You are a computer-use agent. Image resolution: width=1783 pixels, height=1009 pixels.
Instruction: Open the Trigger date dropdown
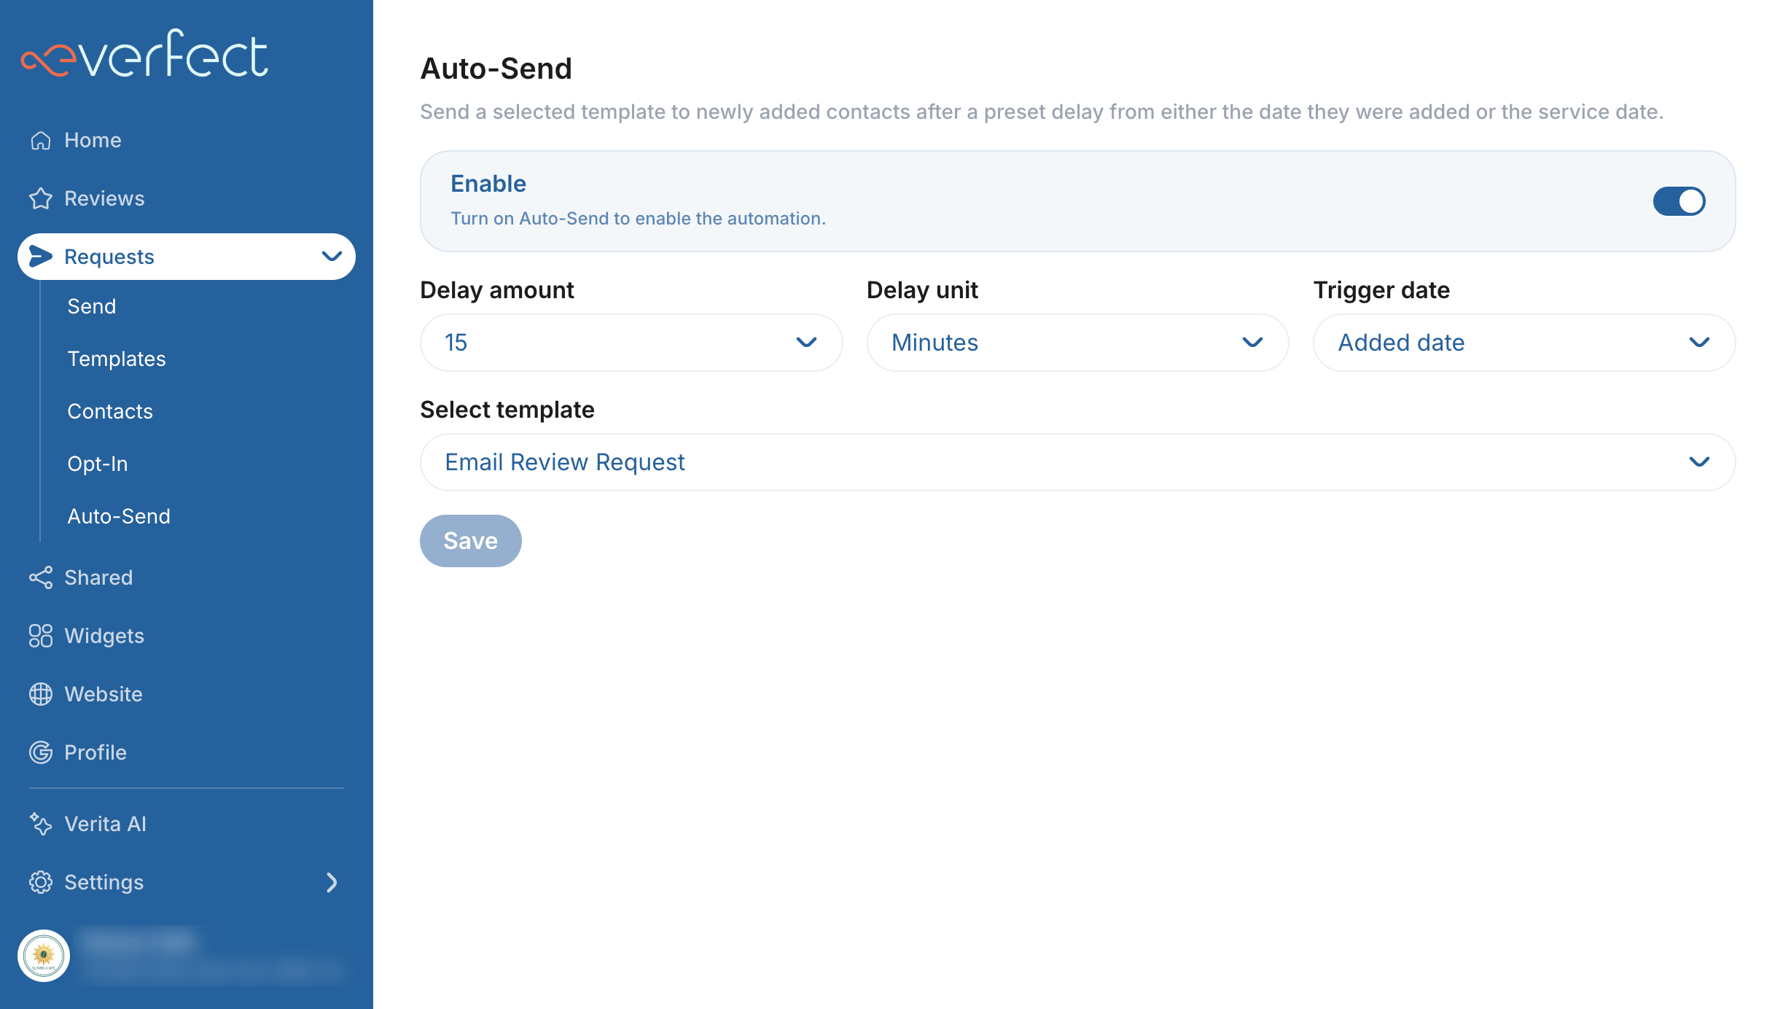click(1523, 343)
